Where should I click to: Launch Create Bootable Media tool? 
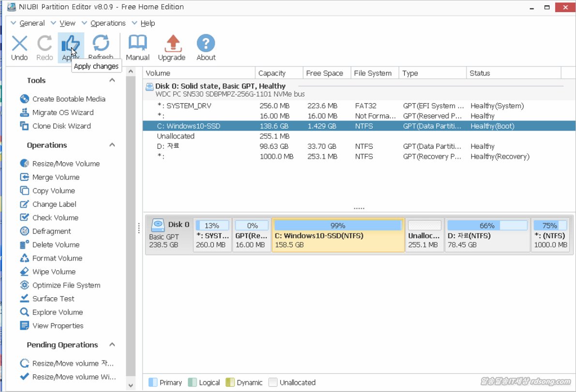[x=68, y=99]
